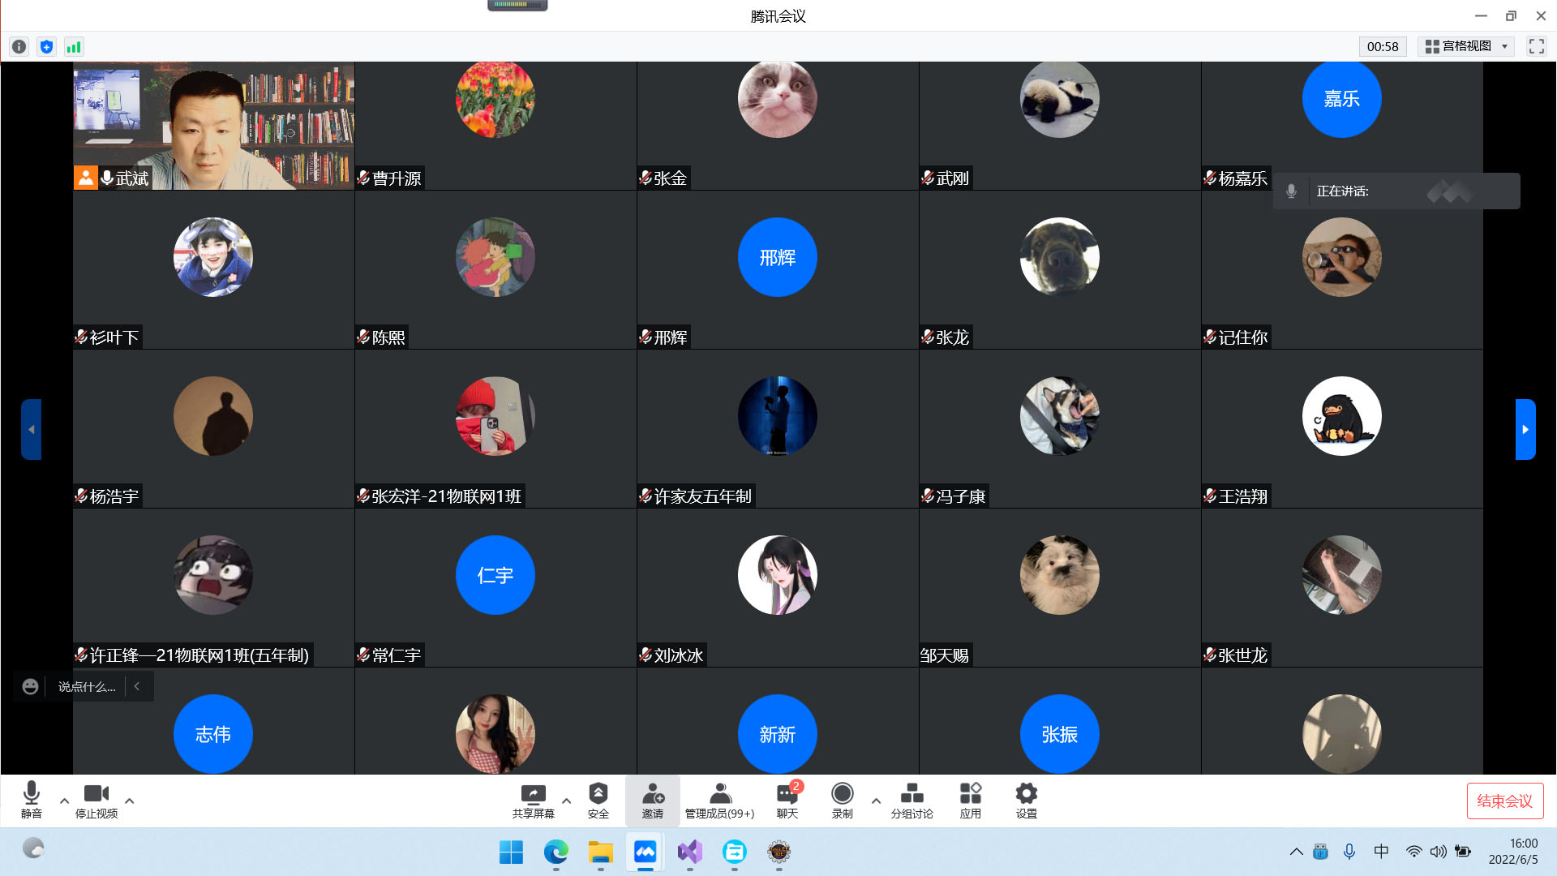Enter fullscreen mode icon
The width and height of the screenshot is (1557, 876).
(x=1536, y=46)
